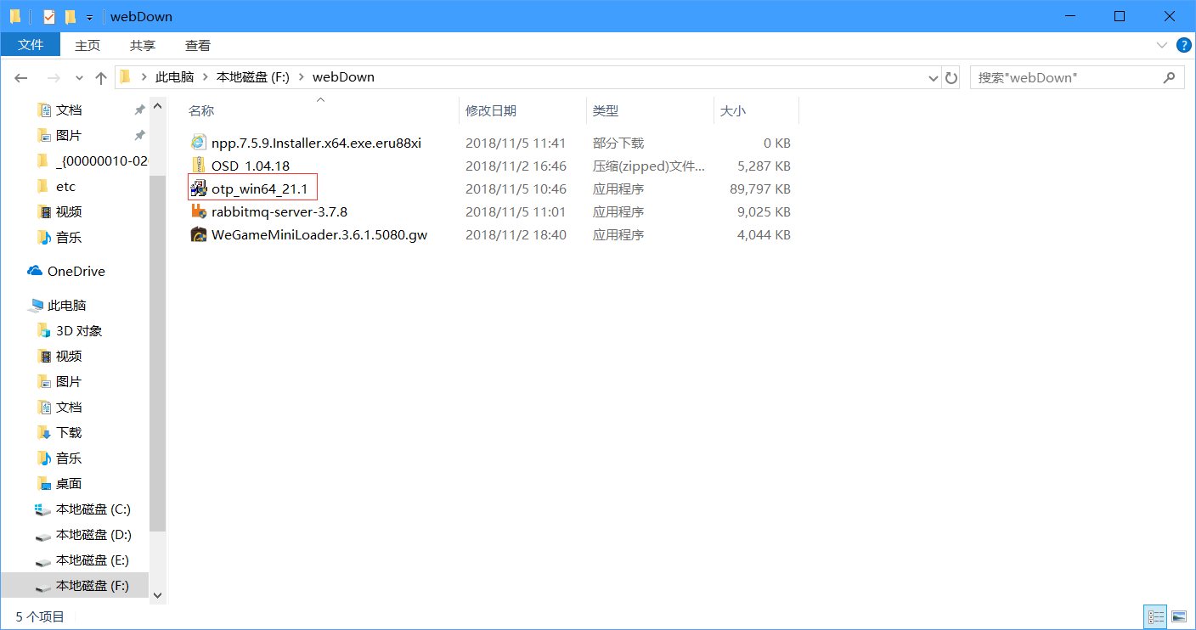
Task: Select 此电脑 in the navigation tree
Action: coord(58,306)
